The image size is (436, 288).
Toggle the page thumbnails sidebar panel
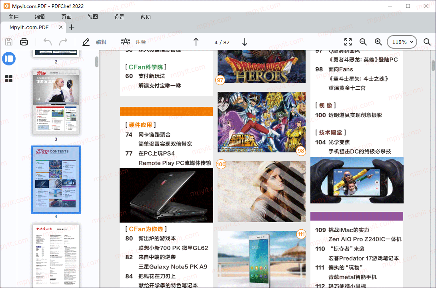point(9,59)
